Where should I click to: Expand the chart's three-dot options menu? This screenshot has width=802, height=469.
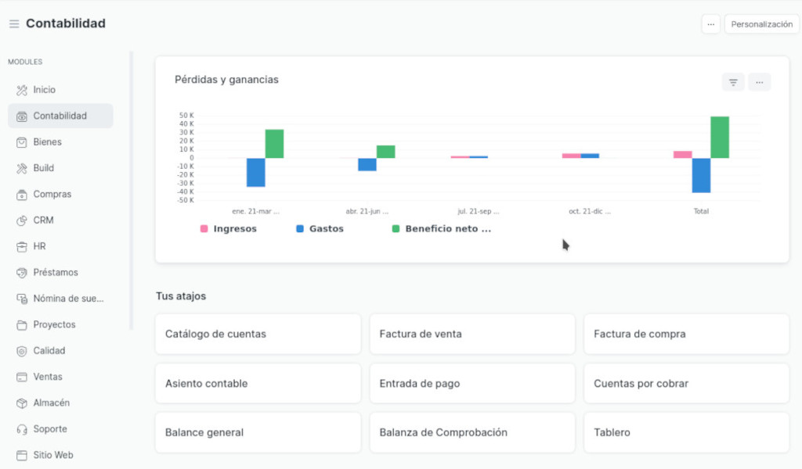(x=760, y=82)
